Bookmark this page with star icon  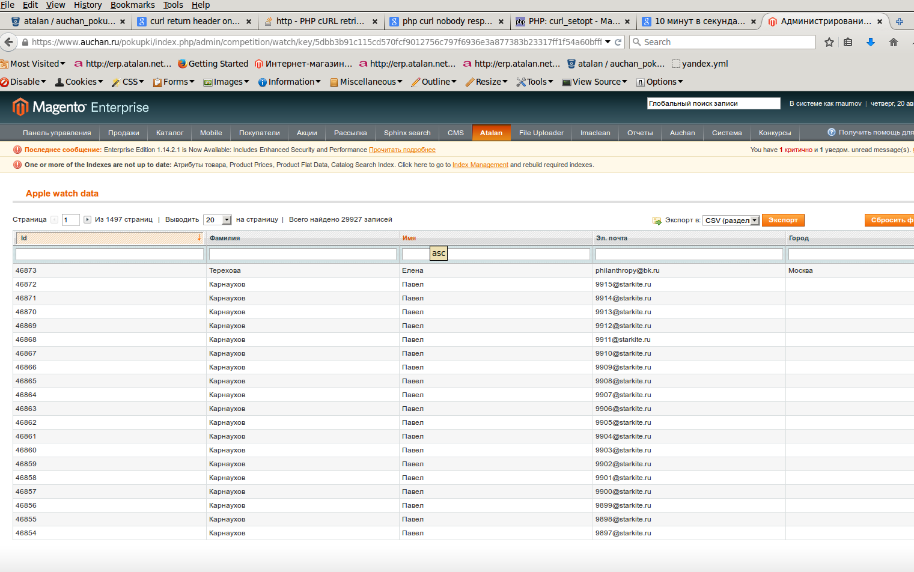829,42
